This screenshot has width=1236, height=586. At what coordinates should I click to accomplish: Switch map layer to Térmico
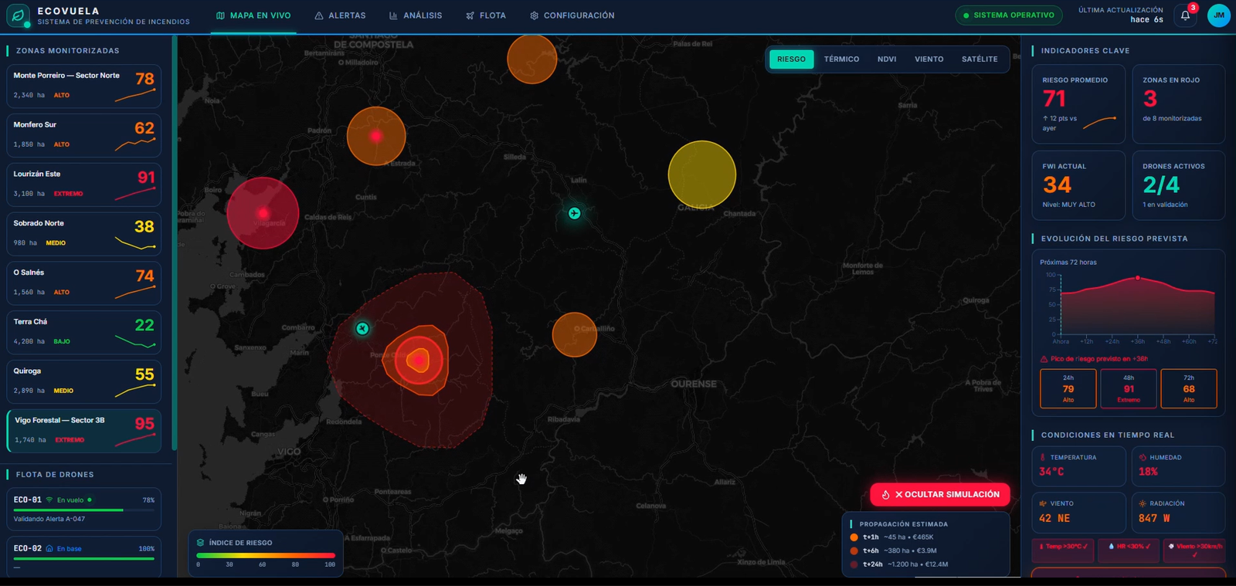[x=841, y=59]
